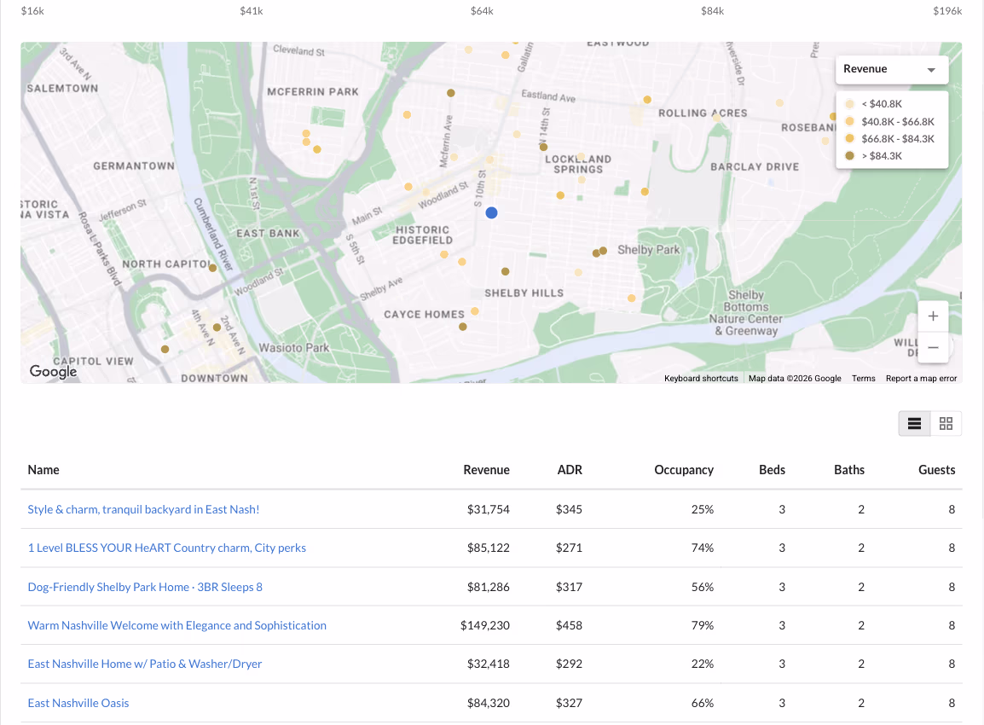Click the '$40.8K - $66.8K' legend swatch
Screen dimensions: 984x725
click(x=850, y=121)
